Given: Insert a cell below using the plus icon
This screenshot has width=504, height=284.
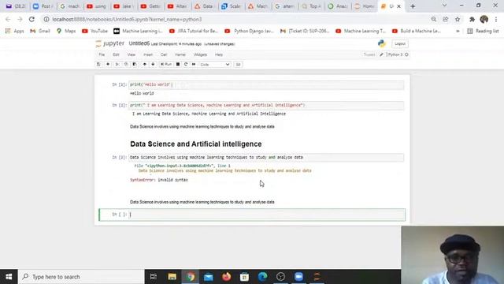Looking at the screenshot, I should 108,65.
